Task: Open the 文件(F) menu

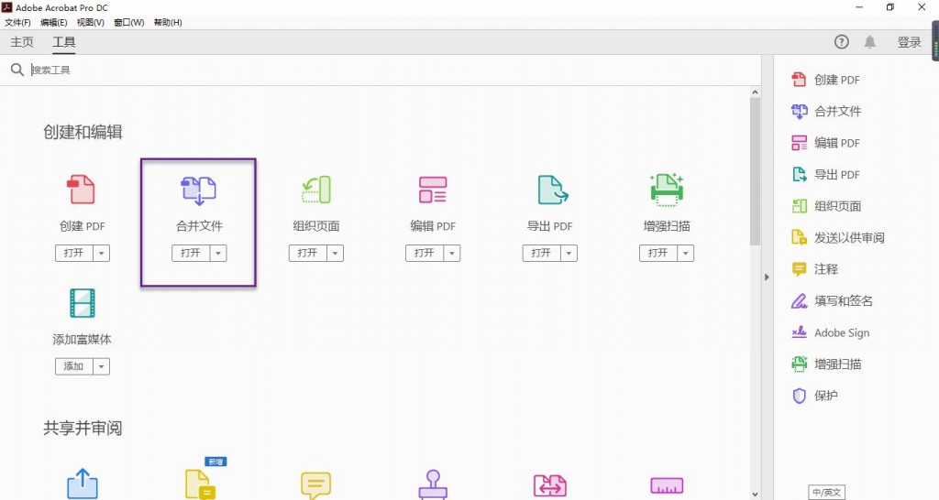Action: (x=17, y=22)
